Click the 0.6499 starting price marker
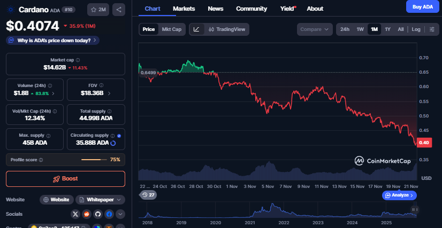The height and width of the screenshot is (228, 442). pyautogui.click(x=148, y=73)
